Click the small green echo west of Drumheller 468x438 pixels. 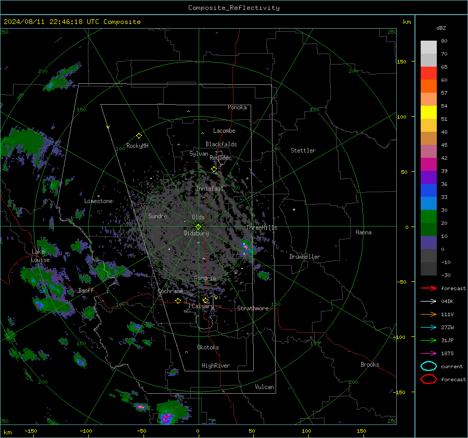(x=264, y=275)
